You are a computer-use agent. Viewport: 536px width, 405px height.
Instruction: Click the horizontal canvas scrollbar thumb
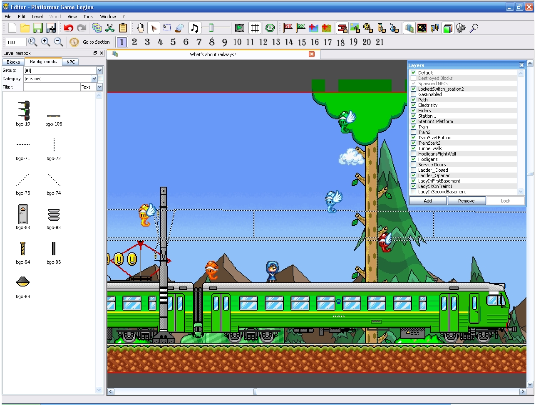coord(255,392)
